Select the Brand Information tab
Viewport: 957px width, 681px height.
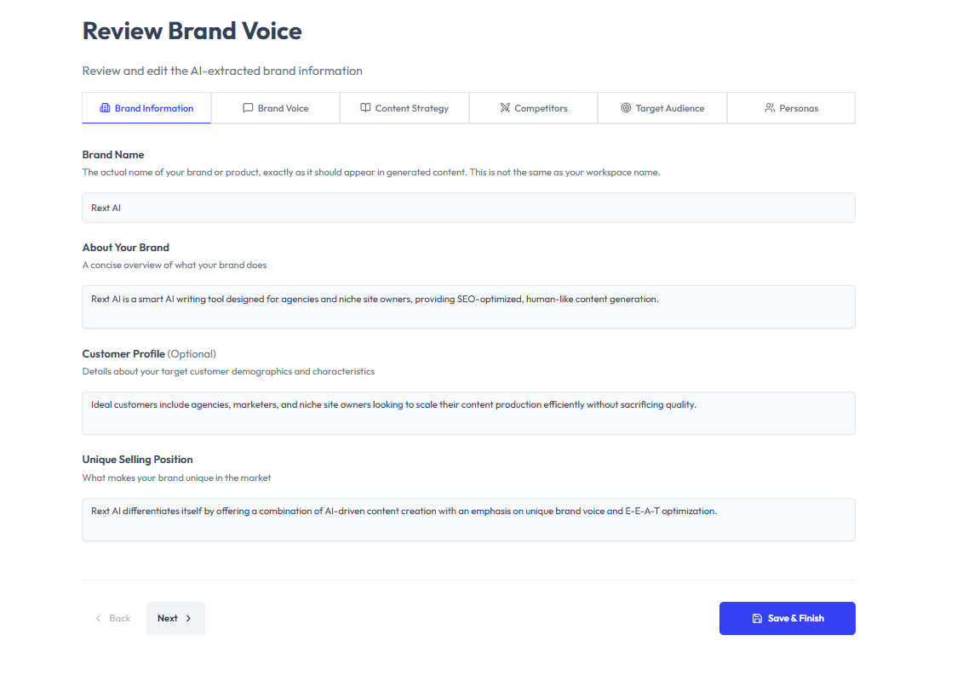click(146, 108)
